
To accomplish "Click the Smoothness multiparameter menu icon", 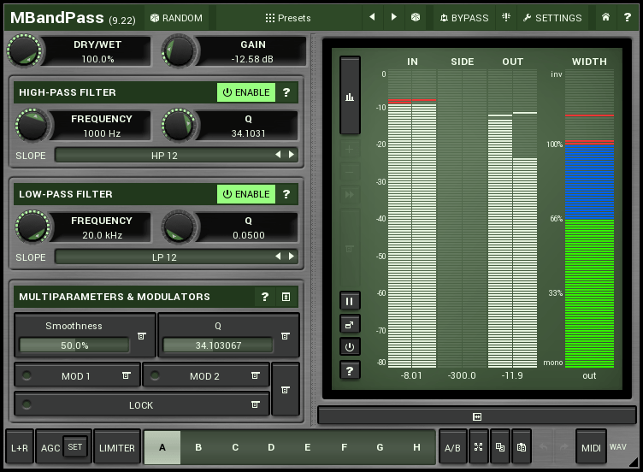I will tap(142, 336).
